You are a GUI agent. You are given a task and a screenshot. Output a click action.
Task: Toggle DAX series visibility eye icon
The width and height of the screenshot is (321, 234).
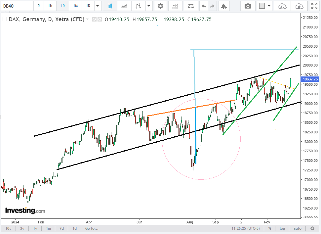click(94, 19)
